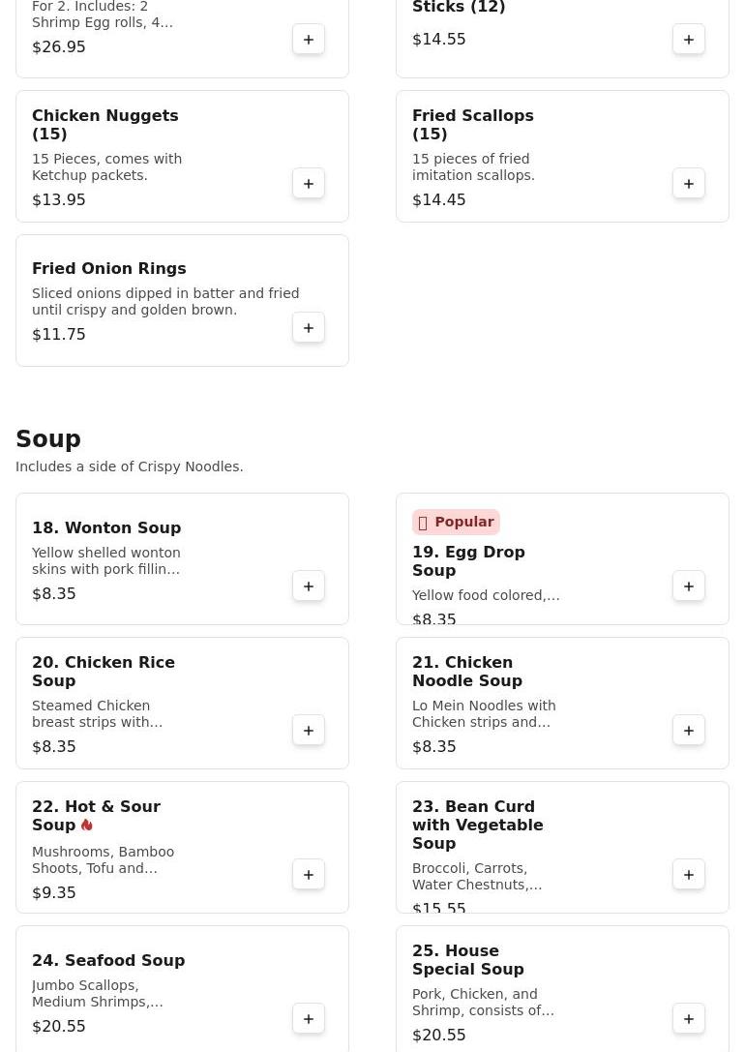
Task: Add 25. House Special Soup
Action: pyautogui.click(x=689, y=1019)
